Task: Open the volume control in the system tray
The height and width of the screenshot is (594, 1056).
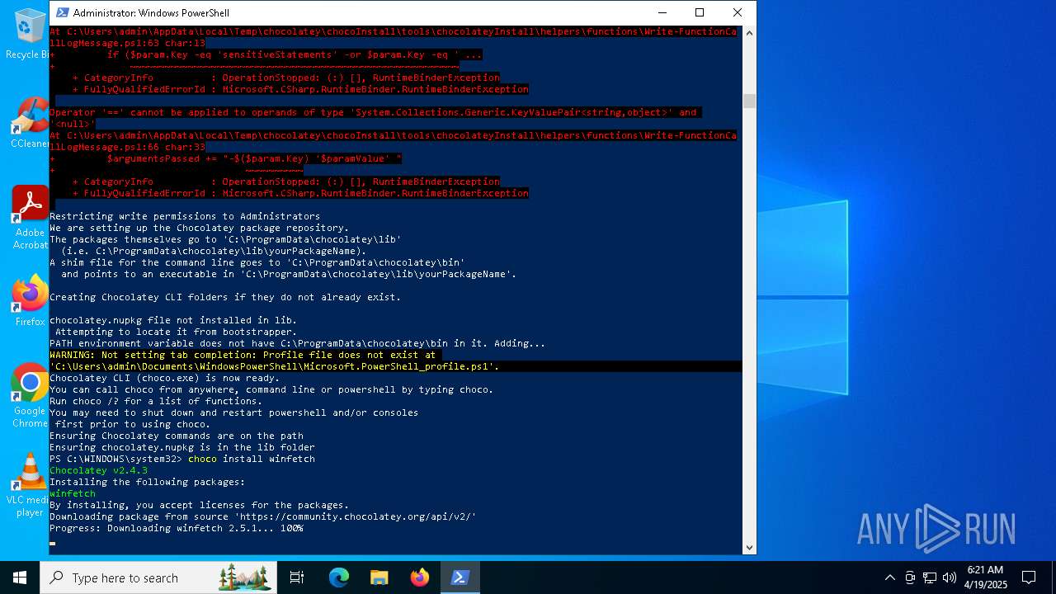Action: [x=950, y=577]
